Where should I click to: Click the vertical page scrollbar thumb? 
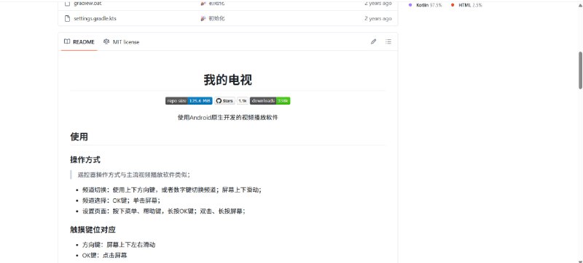(x=580, y=70)
